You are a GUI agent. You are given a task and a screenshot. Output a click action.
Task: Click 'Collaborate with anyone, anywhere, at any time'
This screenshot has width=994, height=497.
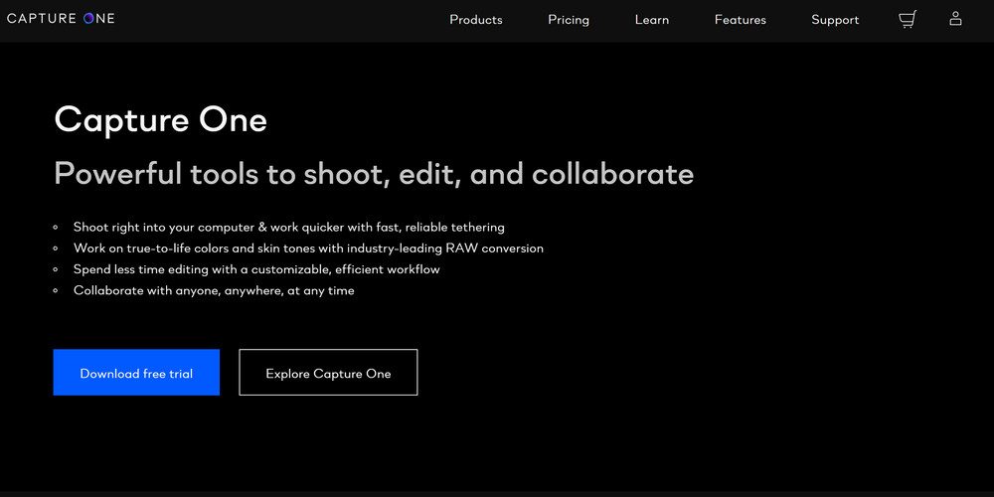click(214, 291)
